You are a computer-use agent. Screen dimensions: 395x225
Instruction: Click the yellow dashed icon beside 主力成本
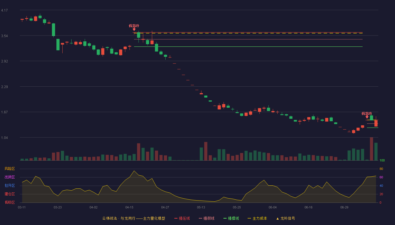click(x=249, y=218)
